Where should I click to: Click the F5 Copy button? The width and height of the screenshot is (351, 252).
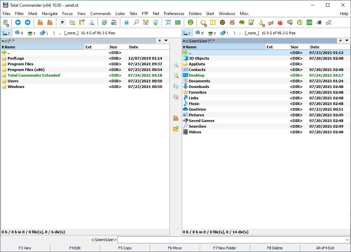(x=125, y=248)
